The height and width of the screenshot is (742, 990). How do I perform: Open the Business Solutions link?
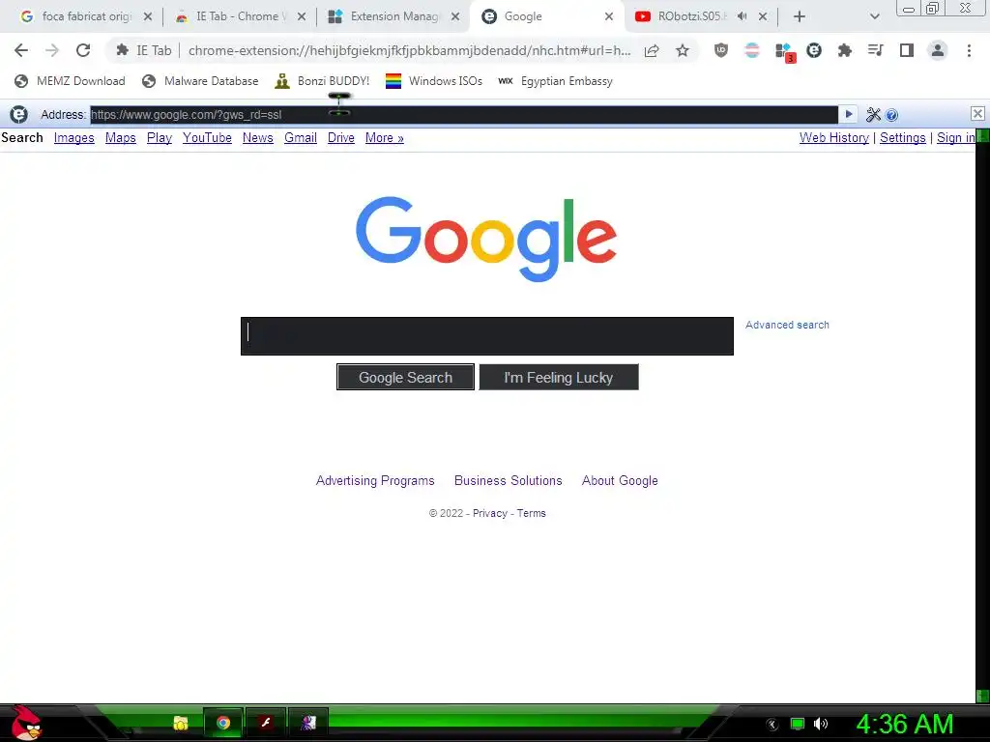pyautogui.click(x=509, y=481)
